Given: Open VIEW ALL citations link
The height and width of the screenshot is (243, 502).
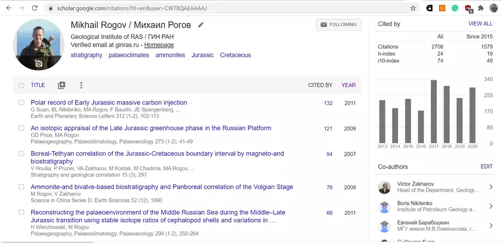Looking at the screenshot, I should tap(480, 24).
